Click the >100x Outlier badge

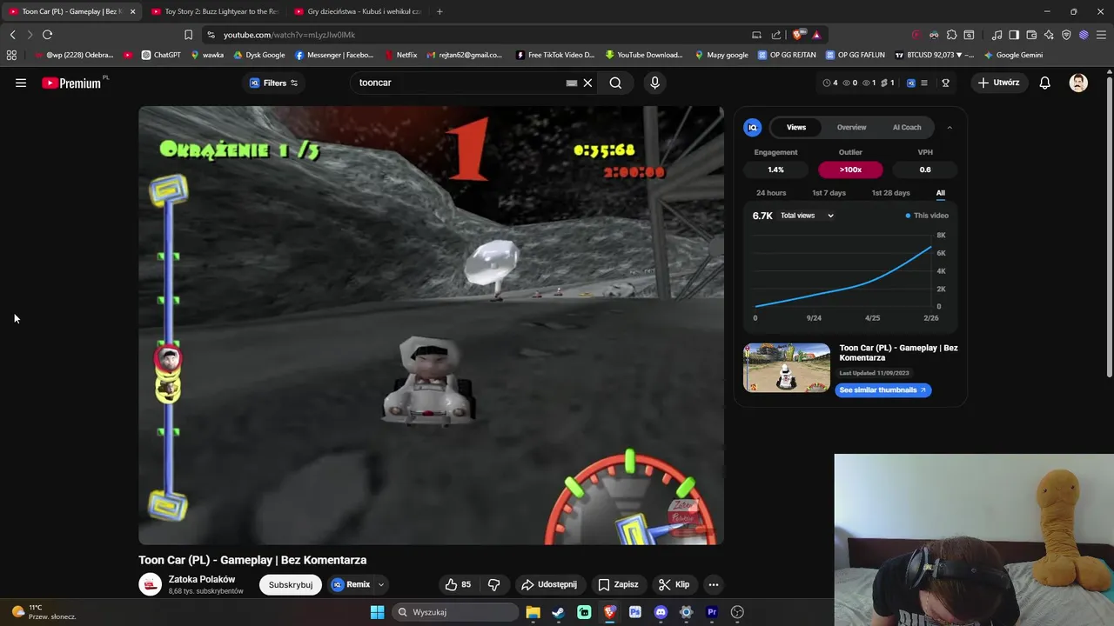point(850,170)
